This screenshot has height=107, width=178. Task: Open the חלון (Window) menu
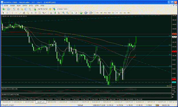click(x=37, y=5)
